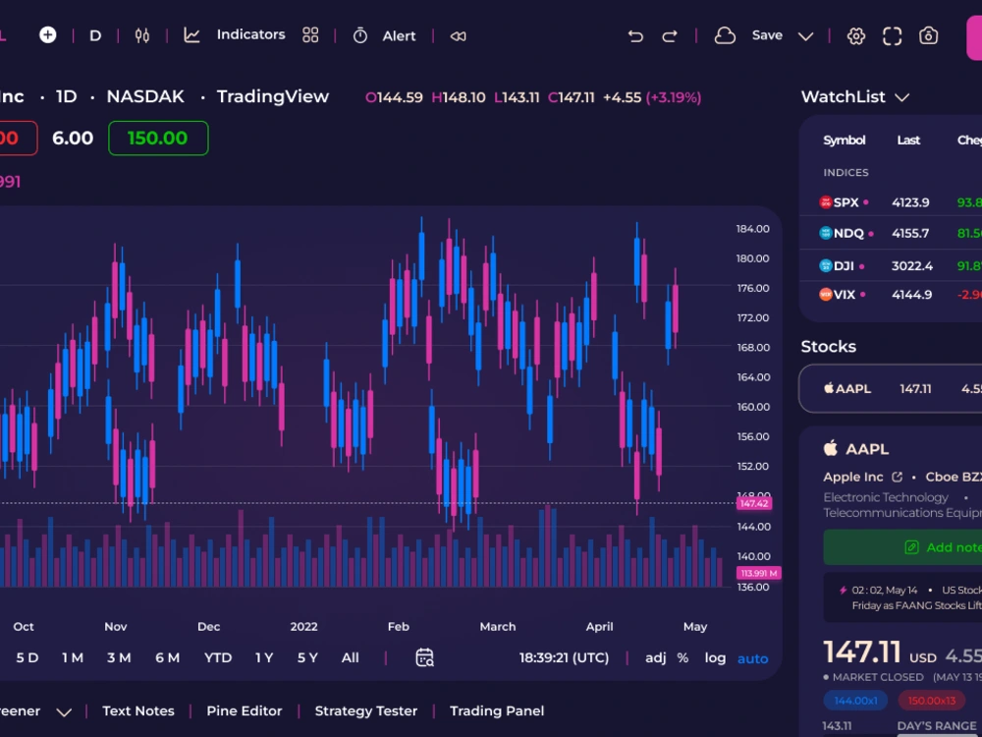Select the All time range
The height and width of the screenshot is (737, 982).
click(351, 657)
